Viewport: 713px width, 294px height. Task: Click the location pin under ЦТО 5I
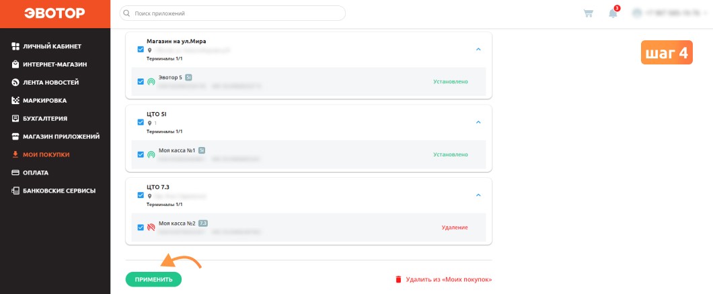(x=149, y=123)
